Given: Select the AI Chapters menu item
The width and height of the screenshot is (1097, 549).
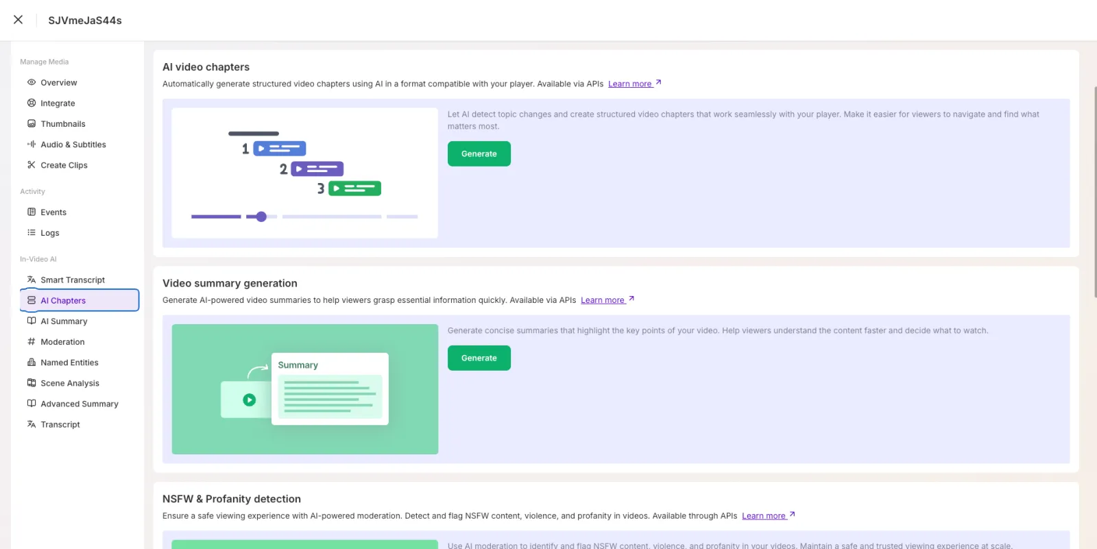Looking at the screenshot, I should coord(80,300).
